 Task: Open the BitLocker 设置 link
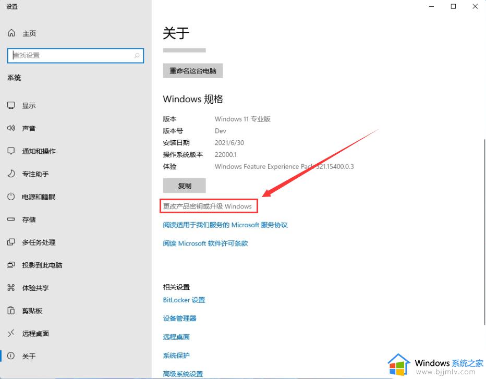point(184,300)
